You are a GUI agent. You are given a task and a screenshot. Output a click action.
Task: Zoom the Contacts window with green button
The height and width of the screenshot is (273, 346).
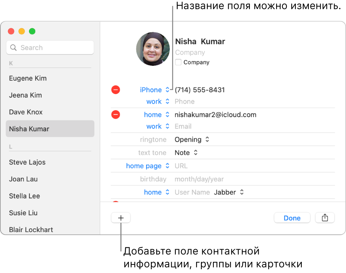[x=32, y=31]
